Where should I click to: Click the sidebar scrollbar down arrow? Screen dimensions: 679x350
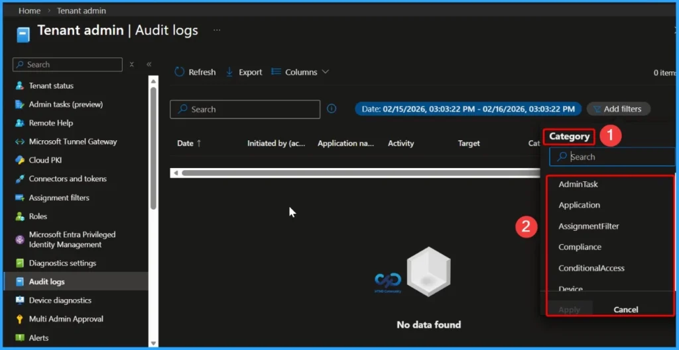tap(153, 343)
